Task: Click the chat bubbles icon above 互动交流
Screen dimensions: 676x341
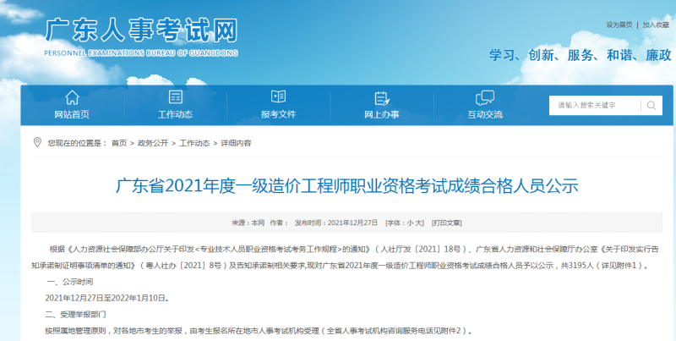Action: [485, 96]
